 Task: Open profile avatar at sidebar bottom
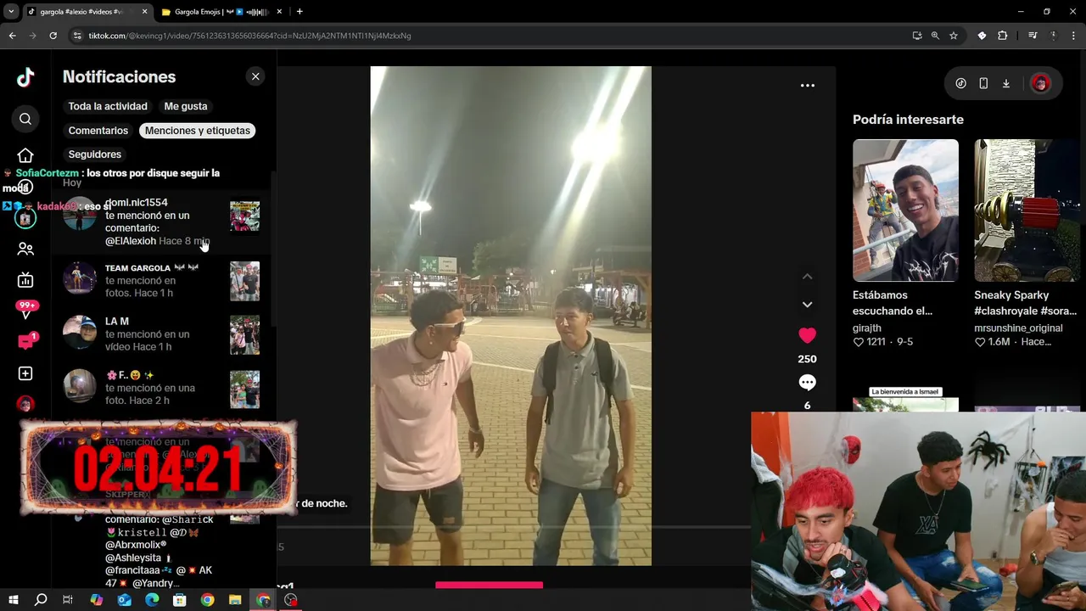25,404
